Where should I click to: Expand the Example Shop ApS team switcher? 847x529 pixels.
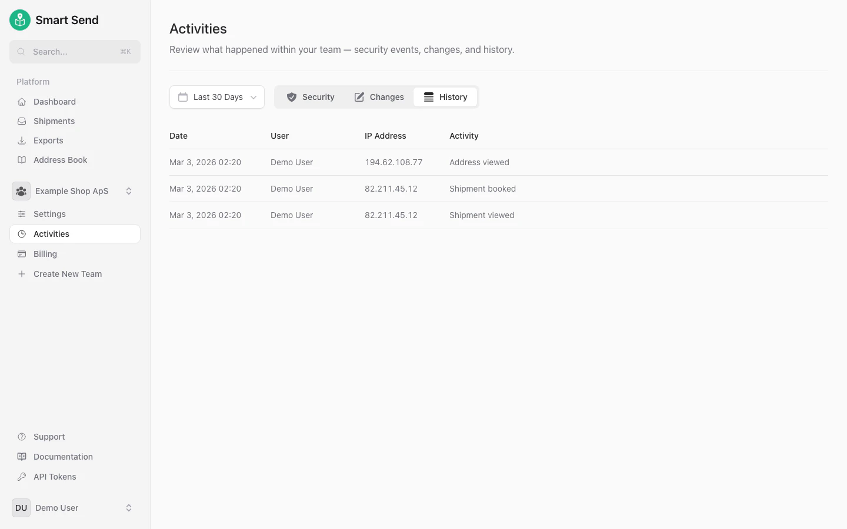pyautogui.click(x=129, y=190)
